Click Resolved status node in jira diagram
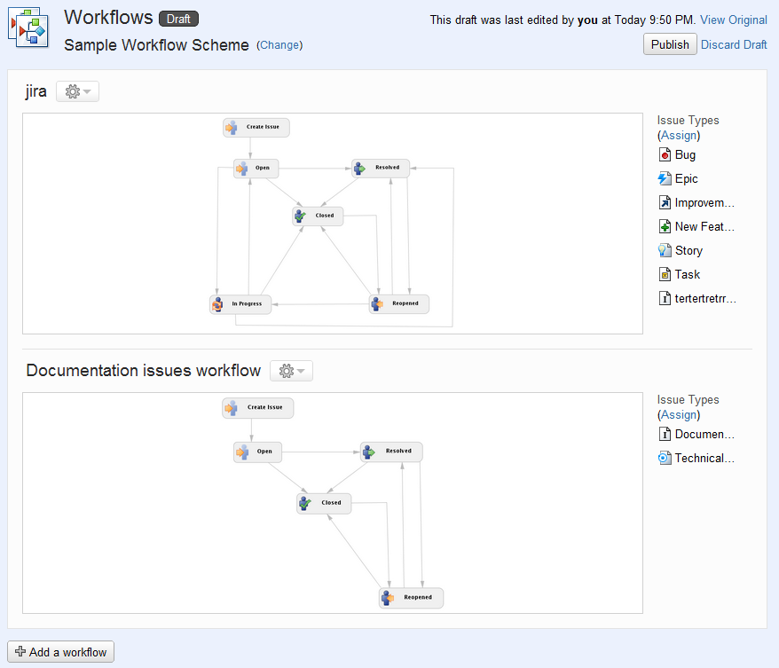The height and width of the screenshot is (668, 779). tap(381, 168)
